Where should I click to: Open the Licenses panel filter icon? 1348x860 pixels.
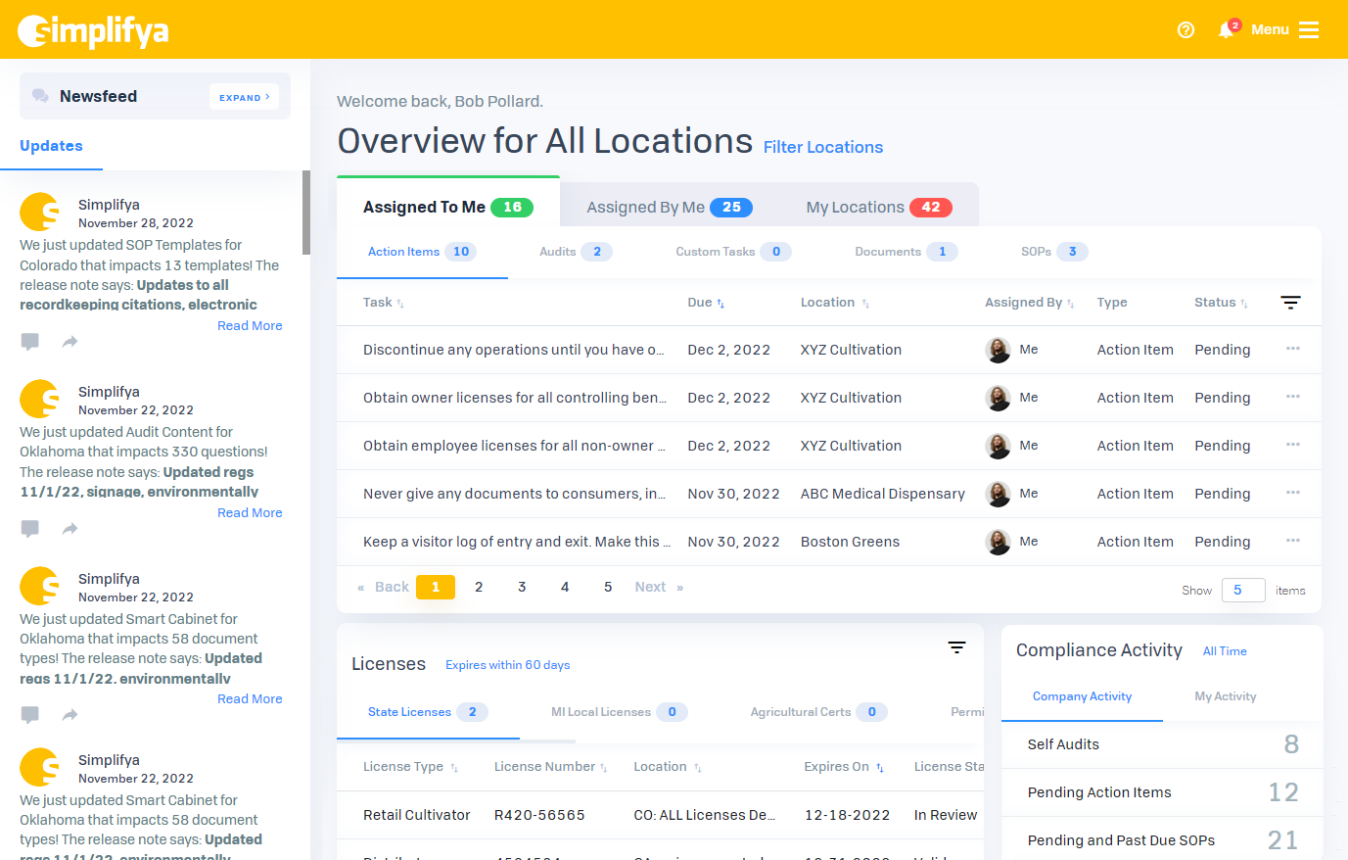956,647
